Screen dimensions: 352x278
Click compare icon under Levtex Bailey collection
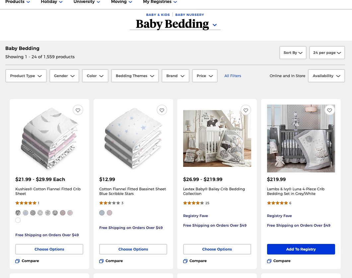tap(185, 261)
